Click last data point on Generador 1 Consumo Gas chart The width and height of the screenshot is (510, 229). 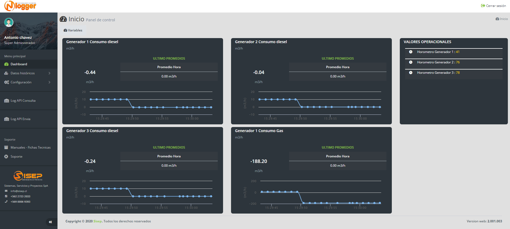pyautogui.click(x=380, y=203)
